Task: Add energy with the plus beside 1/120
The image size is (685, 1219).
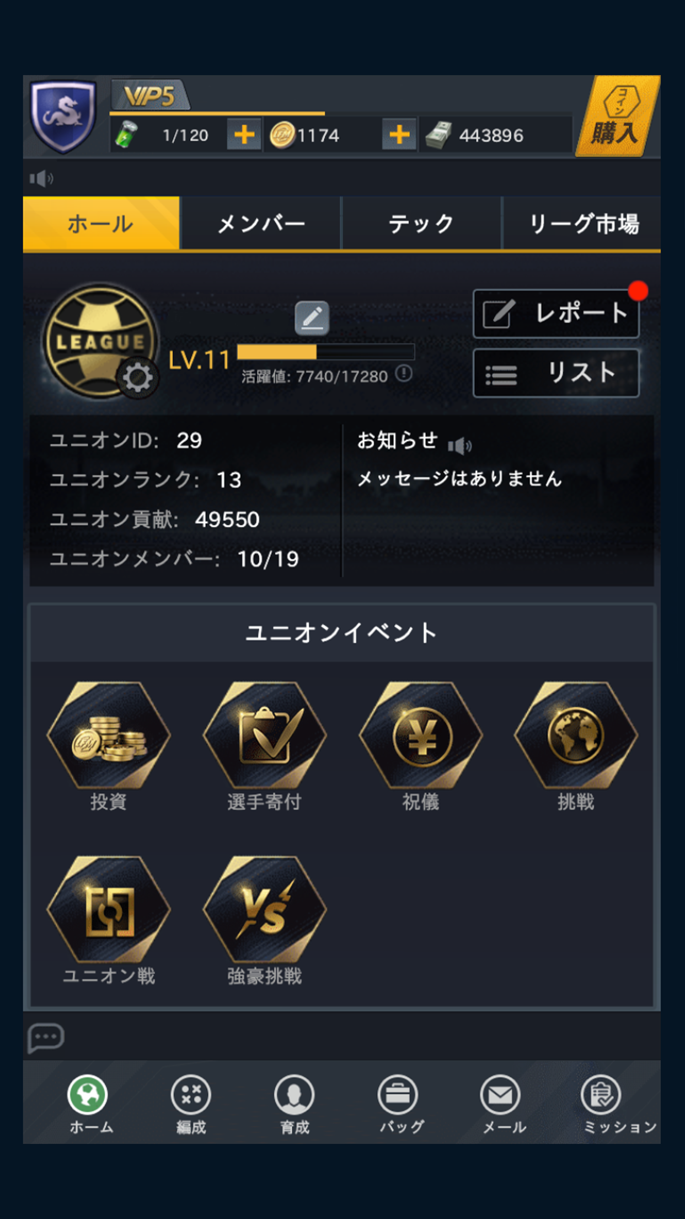Action: click(244, 135)
